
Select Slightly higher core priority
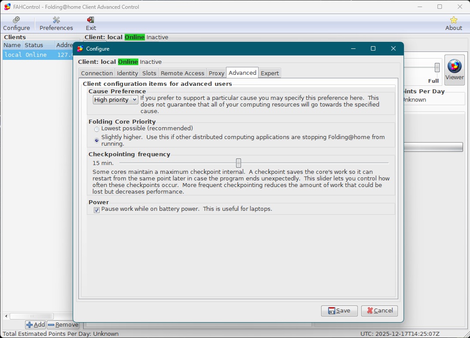tap(96, 140)
